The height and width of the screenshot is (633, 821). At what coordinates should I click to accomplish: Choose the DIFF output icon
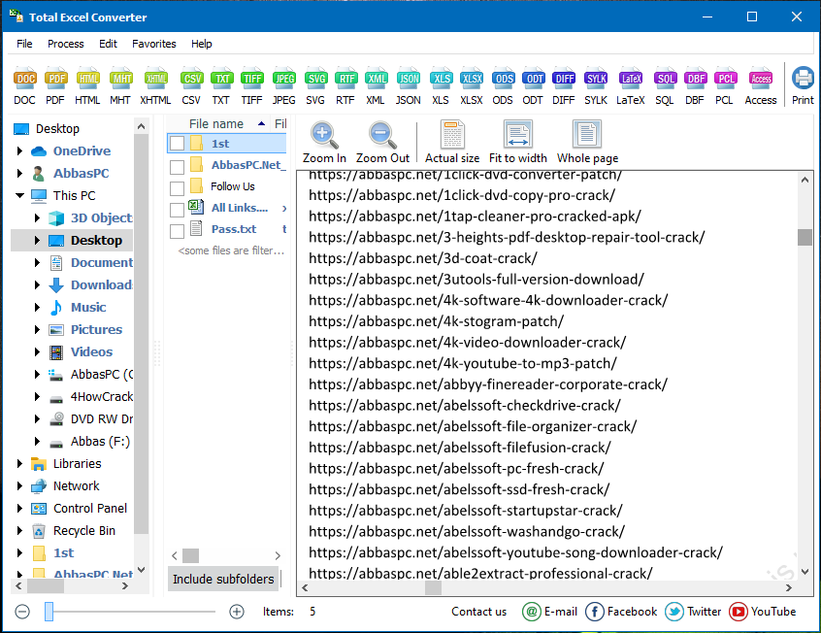[x=564, y=86]
